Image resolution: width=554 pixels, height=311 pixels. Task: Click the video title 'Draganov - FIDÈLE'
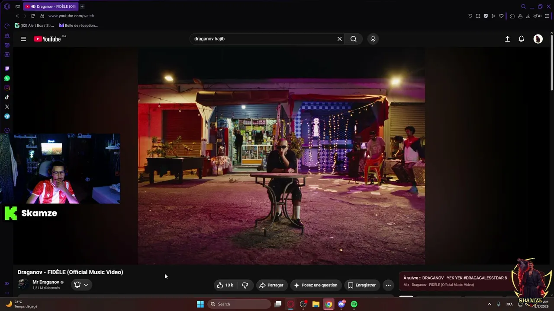(70, 272)
